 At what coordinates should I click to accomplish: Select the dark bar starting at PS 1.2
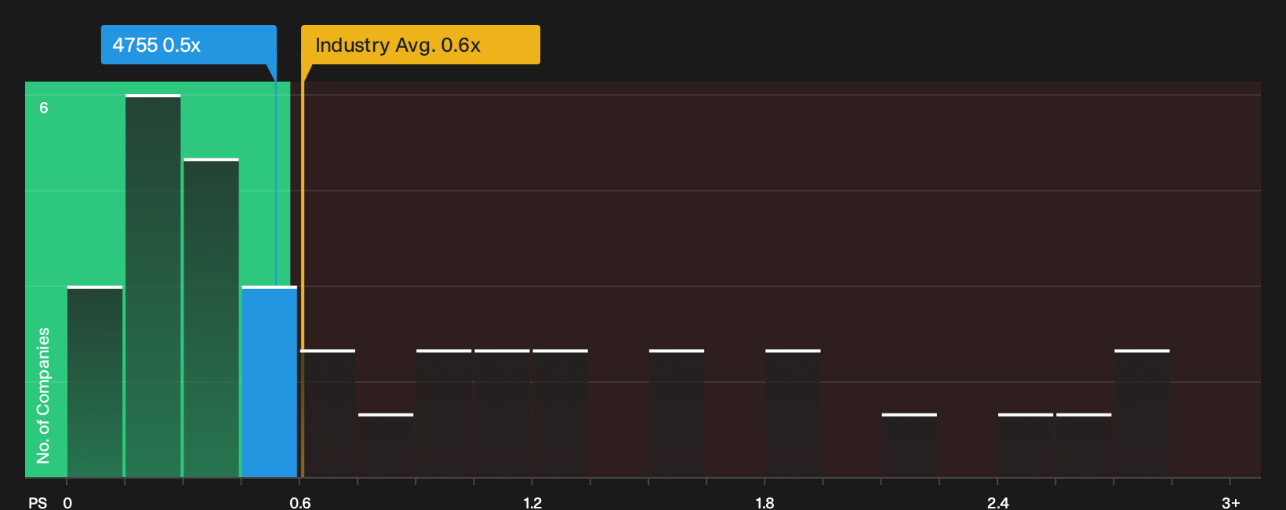[560, 413]
